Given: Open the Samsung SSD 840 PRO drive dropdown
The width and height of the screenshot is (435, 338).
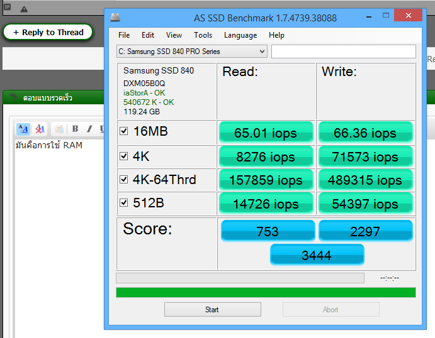Looking at the screenshot, I should coord(191,52).
